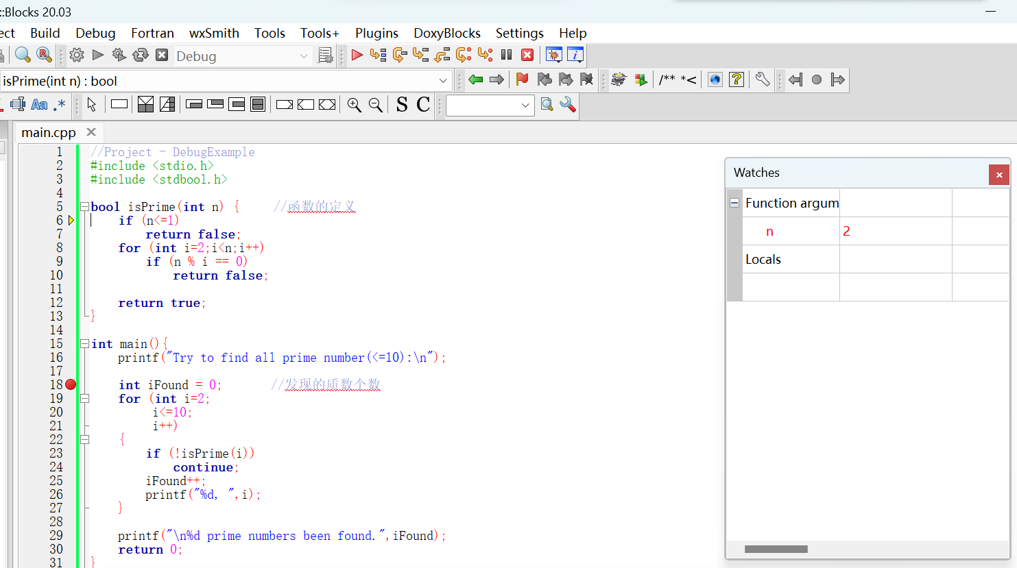Go to the previous bookmark icon
This screenshot has width=1017, height=568.
(545, 79)
